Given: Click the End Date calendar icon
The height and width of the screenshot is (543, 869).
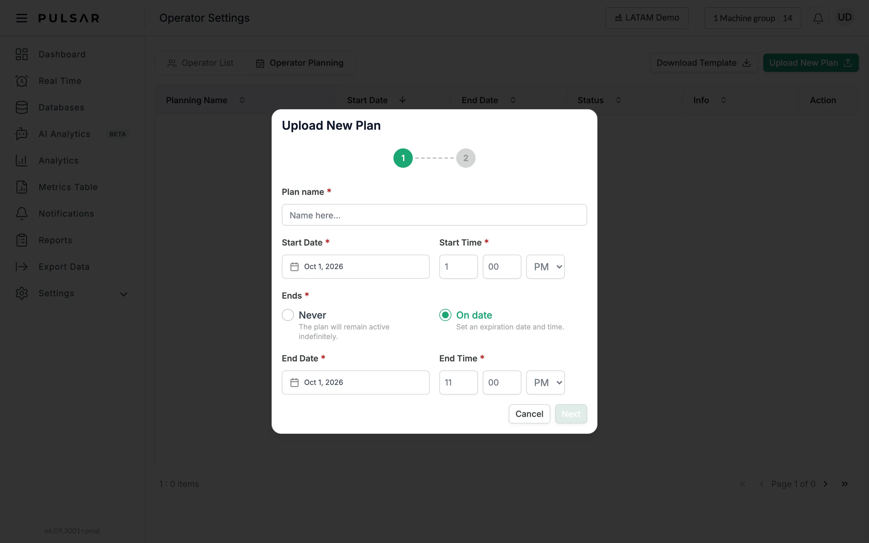Looking at the screenshot, I should (294, 383).
